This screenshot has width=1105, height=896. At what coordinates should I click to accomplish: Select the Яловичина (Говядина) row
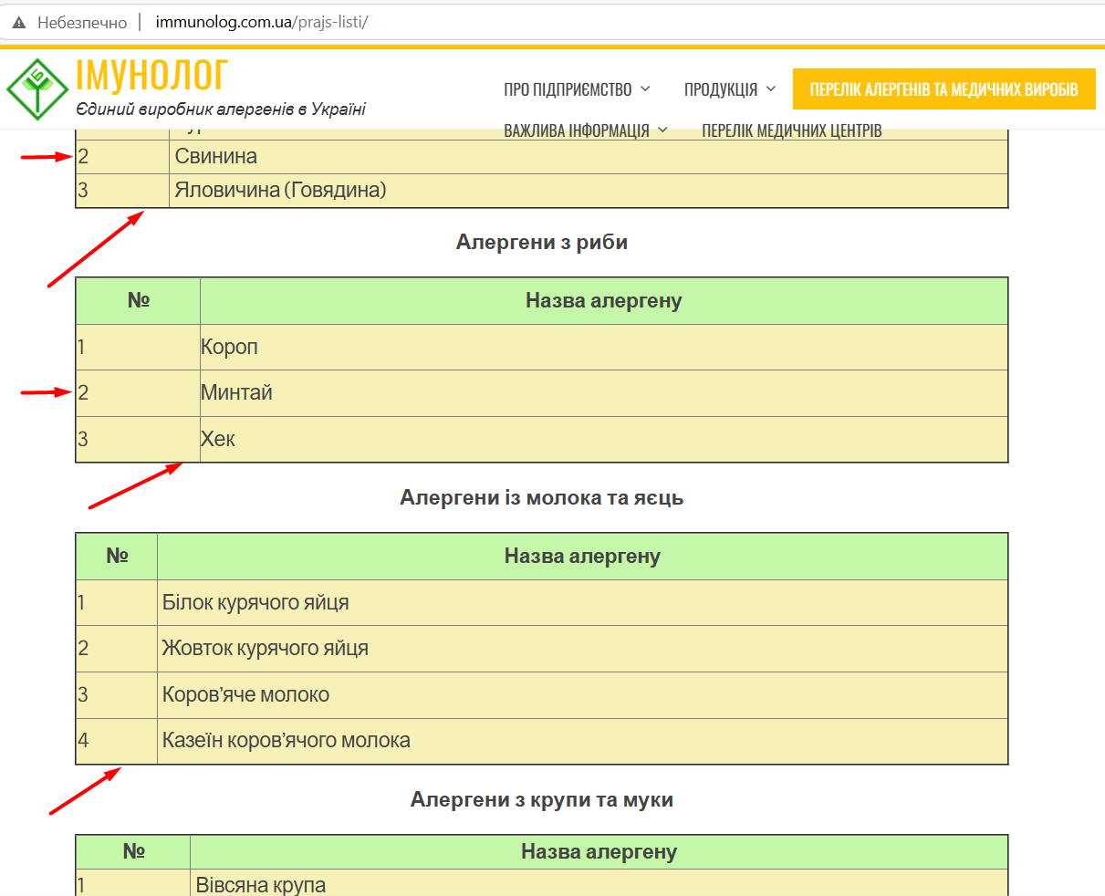281,191
